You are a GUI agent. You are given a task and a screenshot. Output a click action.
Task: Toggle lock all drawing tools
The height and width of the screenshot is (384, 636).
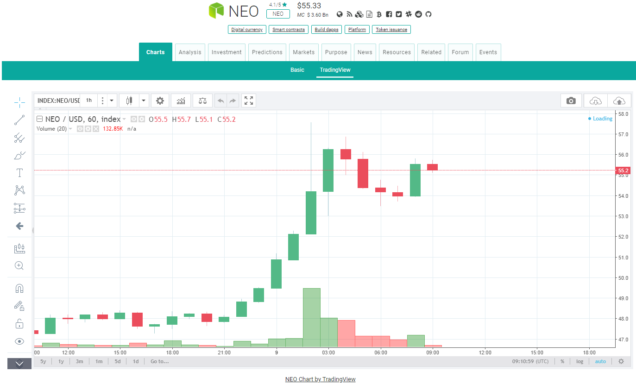[x=19, y=323]
